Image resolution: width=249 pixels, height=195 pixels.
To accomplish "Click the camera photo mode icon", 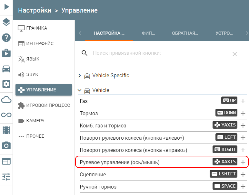I will (x=6, y=145).
